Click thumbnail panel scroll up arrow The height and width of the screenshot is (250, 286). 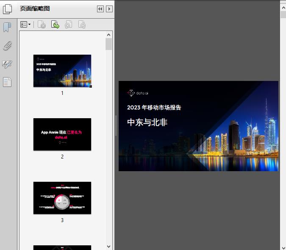109,35
